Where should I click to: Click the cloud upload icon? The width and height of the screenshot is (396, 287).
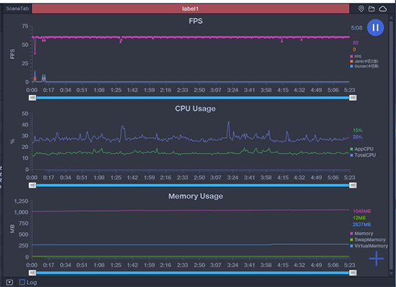click(383, 9)
